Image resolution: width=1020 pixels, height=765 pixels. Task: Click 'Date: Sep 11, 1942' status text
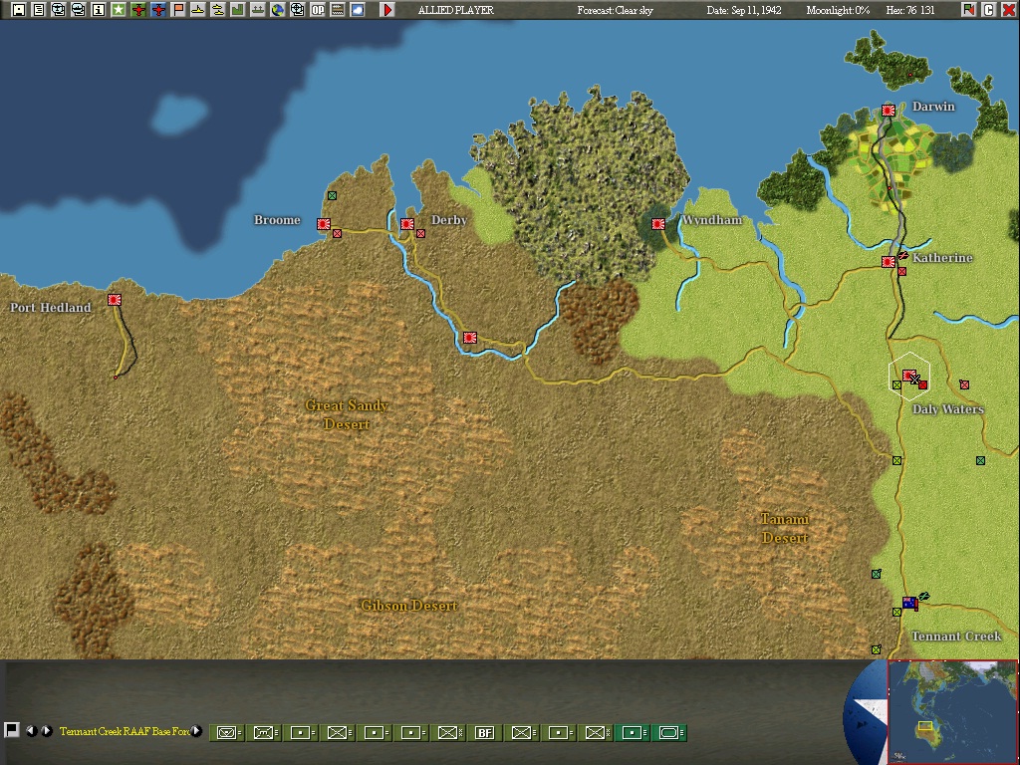click(x=744, y=10)
